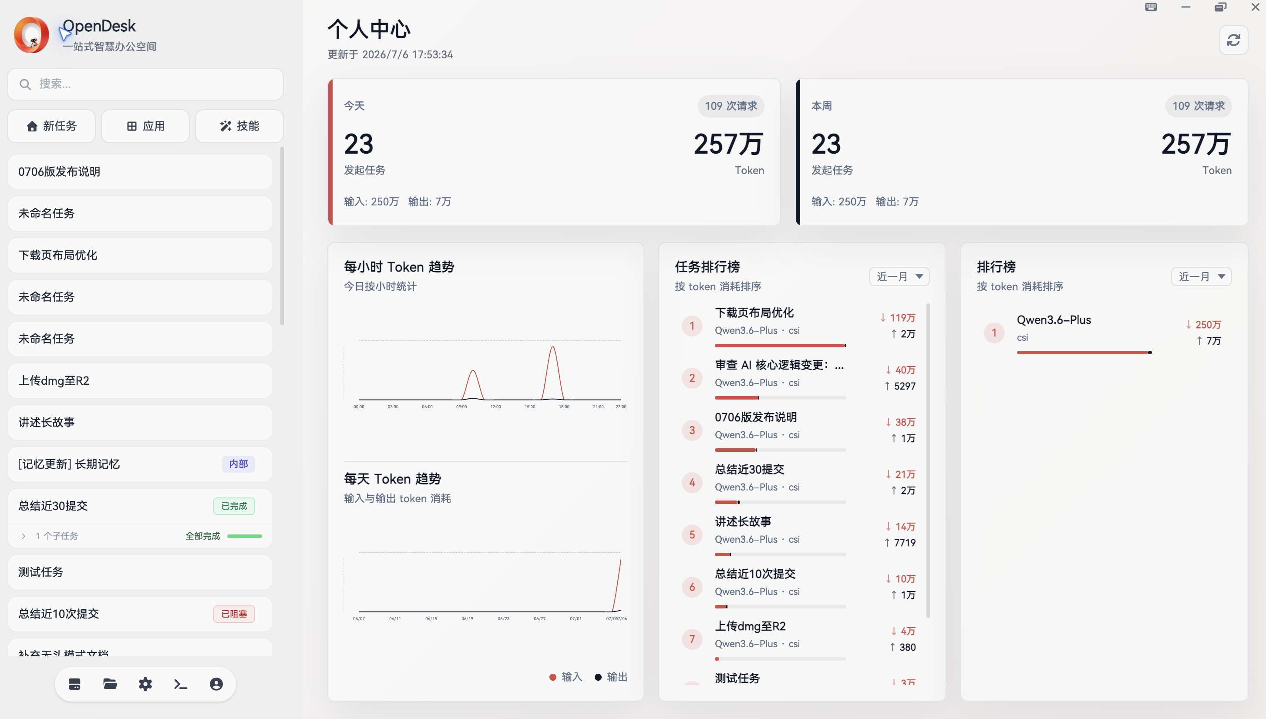1266x719 pixels.
Task: Click the sidebar task list scrollbar
Action: point(282,235)
